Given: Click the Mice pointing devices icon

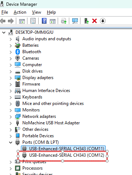Looking at the screenshot, I should [18, 103].
